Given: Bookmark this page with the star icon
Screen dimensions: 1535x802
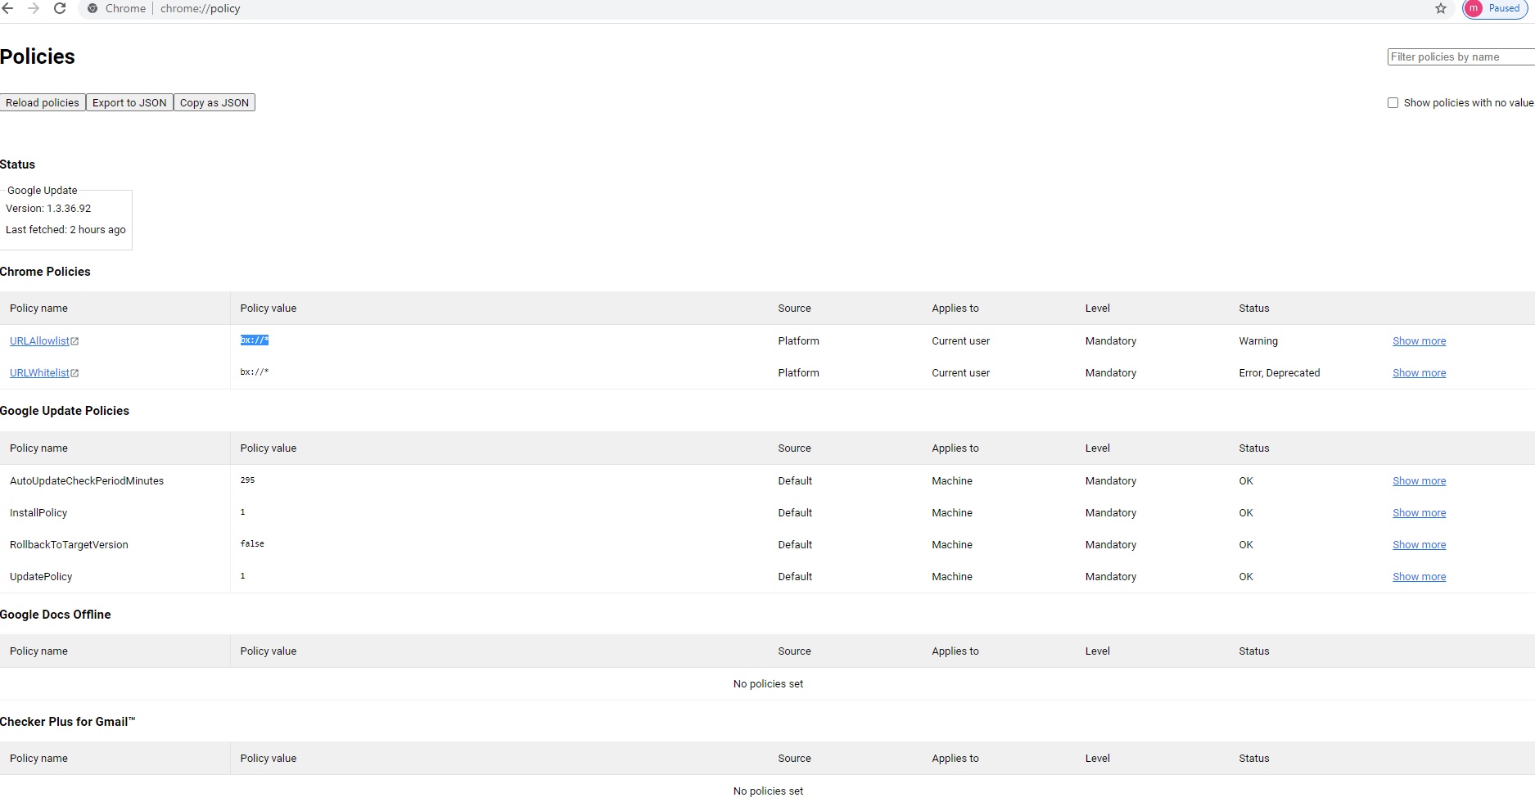Looking at the screenshot, I should (1441, 8).
